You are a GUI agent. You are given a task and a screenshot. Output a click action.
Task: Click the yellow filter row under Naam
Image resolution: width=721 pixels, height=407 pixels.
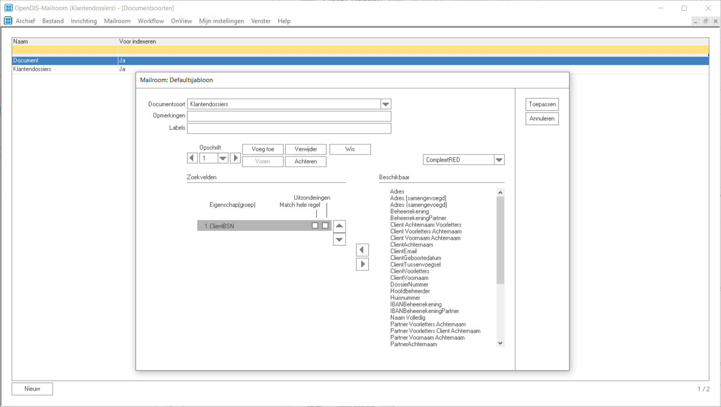(65, 50)
